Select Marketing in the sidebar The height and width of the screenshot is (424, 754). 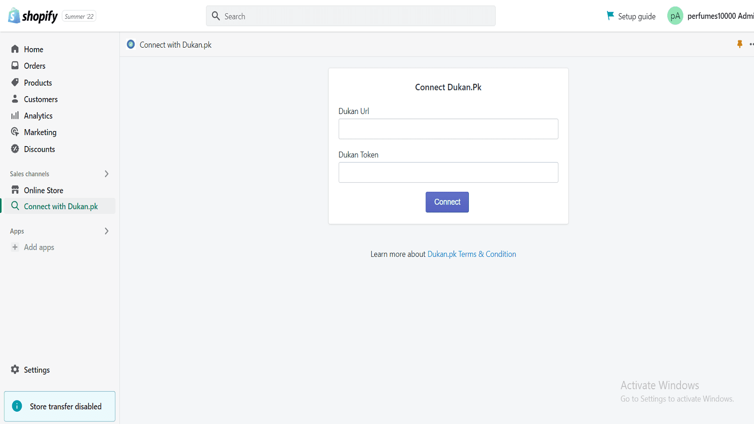coord(40,132)
